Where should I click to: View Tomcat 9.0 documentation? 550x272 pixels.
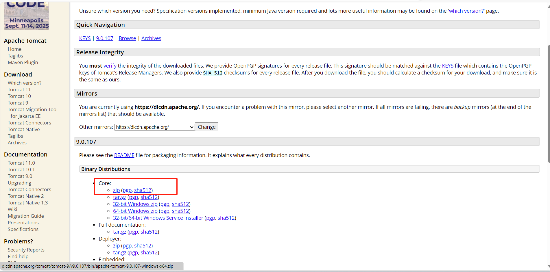tap(20, 176)
